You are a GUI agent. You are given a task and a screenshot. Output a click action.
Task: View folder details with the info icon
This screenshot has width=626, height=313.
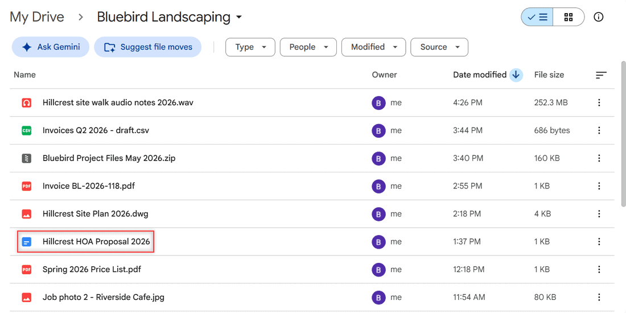[x=599, y=17]
